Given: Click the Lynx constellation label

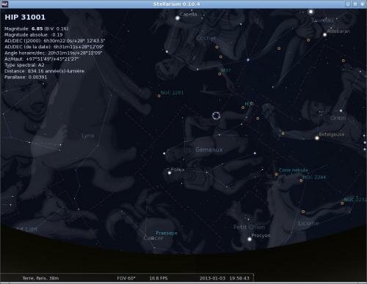Looking at the screenshot, I should pos(88,136).
